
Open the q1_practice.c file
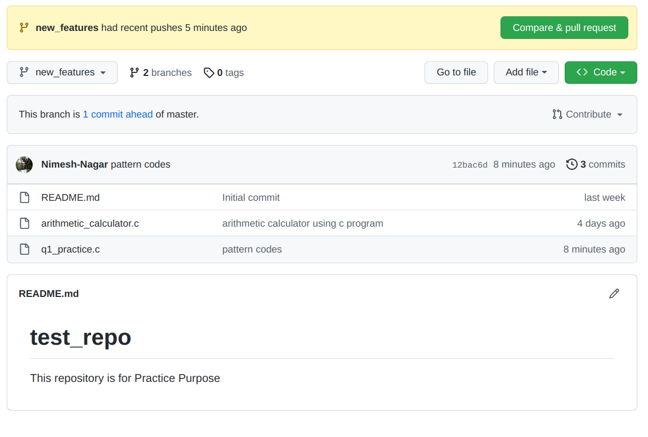70,249
